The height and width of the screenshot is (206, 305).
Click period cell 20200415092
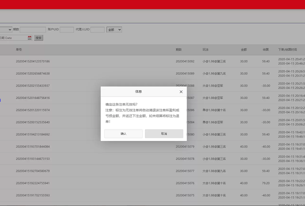185,62
